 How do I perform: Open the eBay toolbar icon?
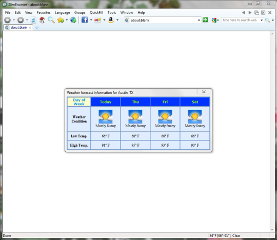click(x=97, y=20)
